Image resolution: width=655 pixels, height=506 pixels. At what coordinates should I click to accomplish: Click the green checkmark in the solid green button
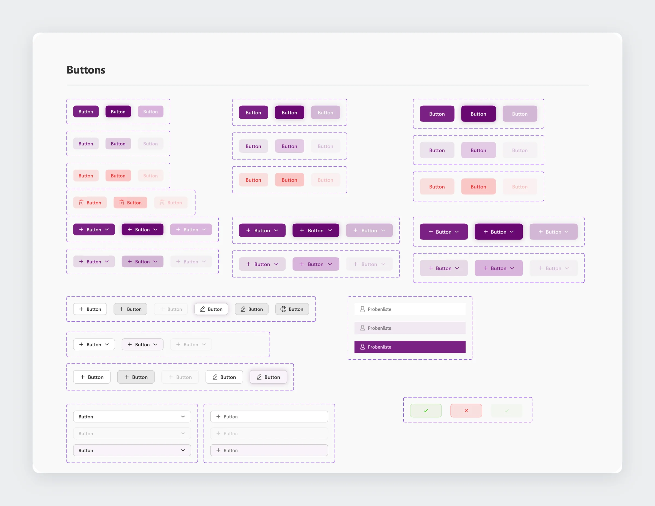(425, 411)
